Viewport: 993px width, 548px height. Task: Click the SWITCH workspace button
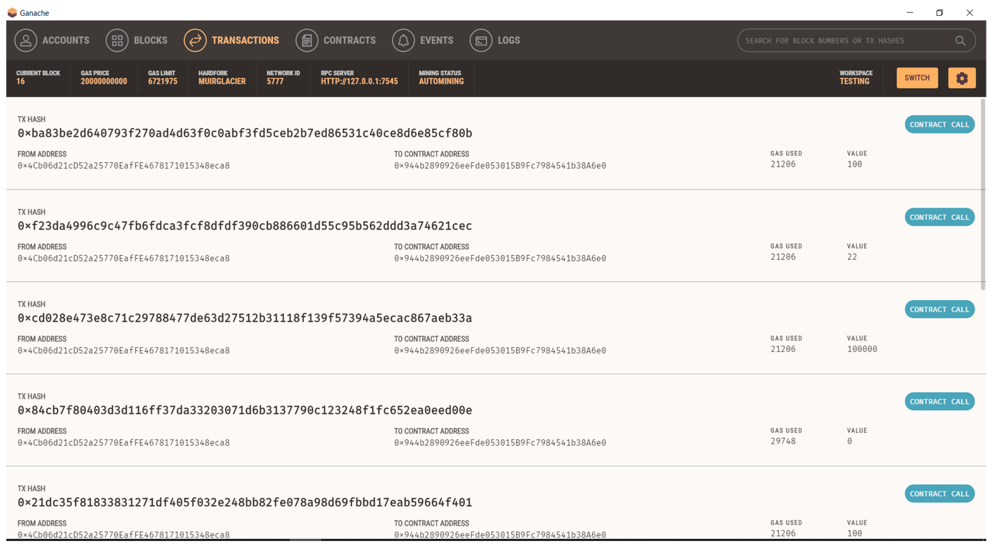tap(917, 78)
